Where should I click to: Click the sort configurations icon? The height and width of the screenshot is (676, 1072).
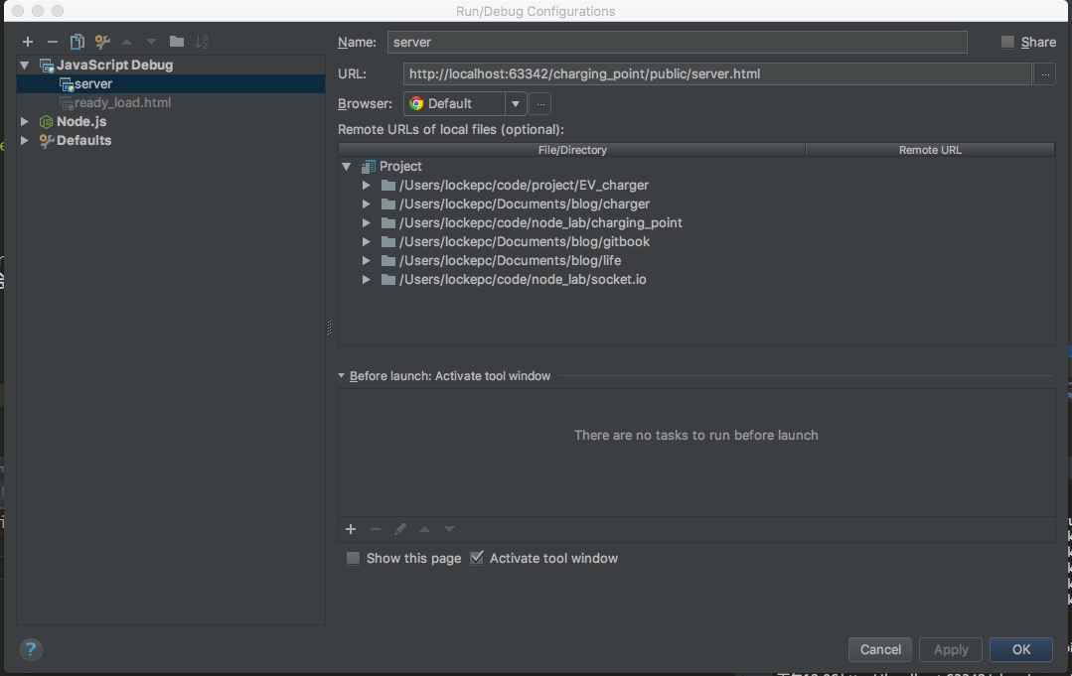tap(202, 42)
